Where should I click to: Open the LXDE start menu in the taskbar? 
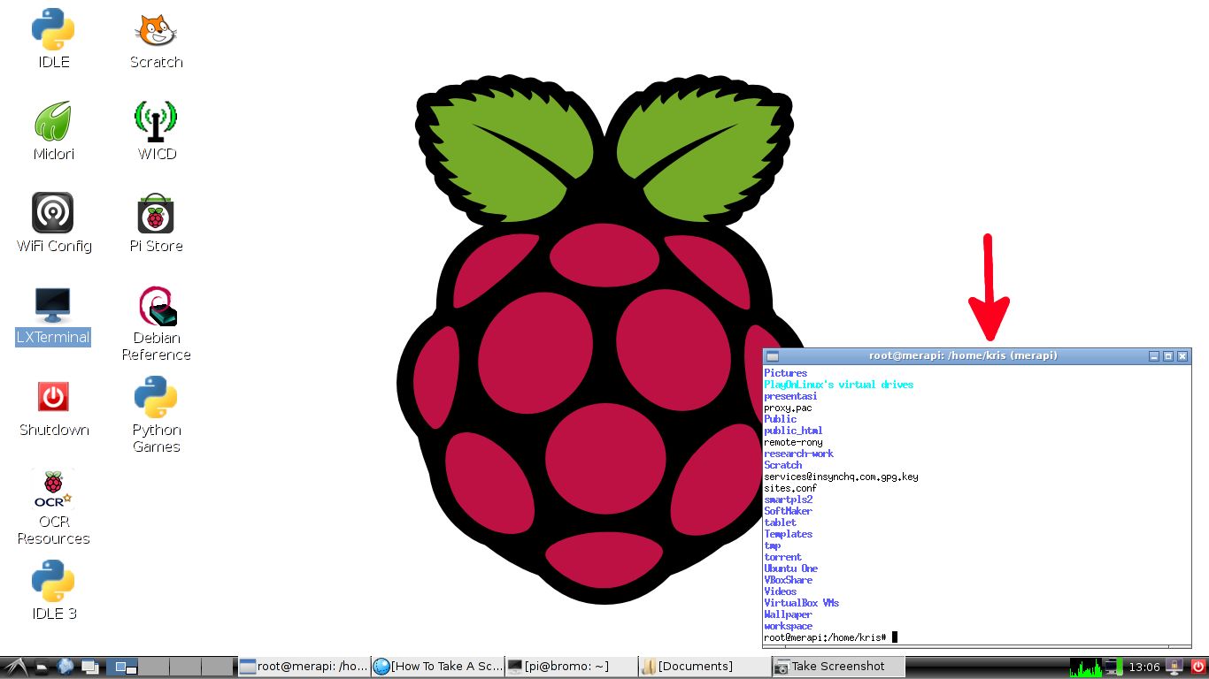pyautogui.click(x=16, y=667)
